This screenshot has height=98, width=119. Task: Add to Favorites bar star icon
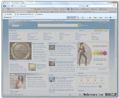click(15, 14)
